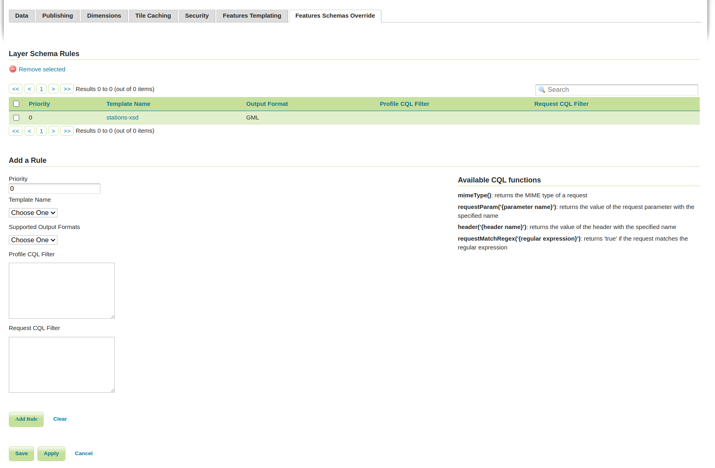The height and width of the screenshot is (468, 715).
Task: Click the red Remove selected icon
Action: [x=13, y=69]
